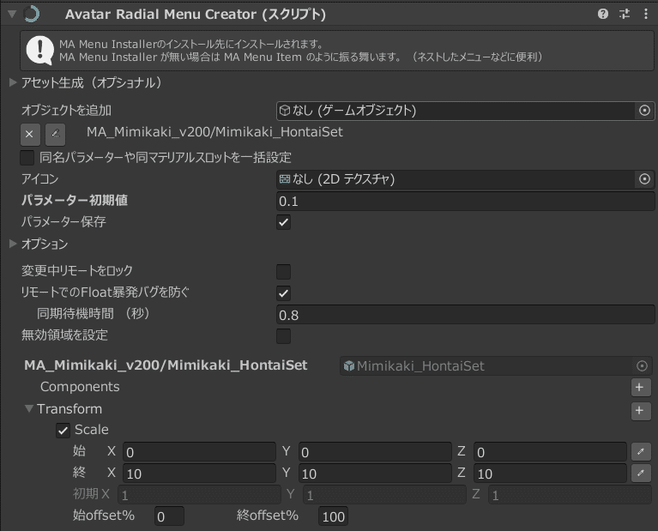Remove Mimikaki_HontaiSet with the X button
The width and height of the screenshot is (658, 531).
pyautogui.click(x=29, y=135)
